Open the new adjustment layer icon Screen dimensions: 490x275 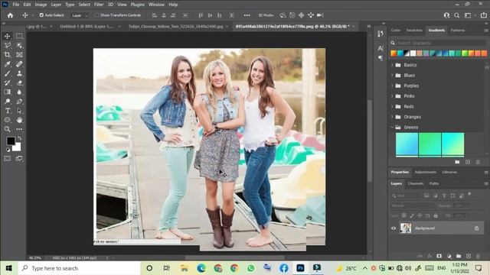click(x=449, y=256)
